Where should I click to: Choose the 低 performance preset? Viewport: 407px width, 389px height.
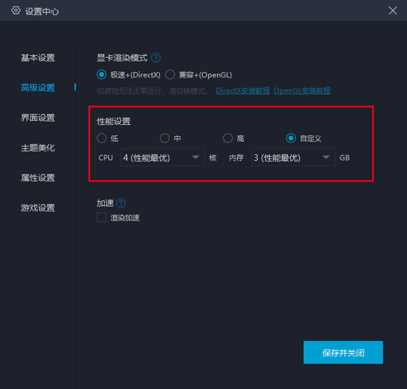[101, 138]
